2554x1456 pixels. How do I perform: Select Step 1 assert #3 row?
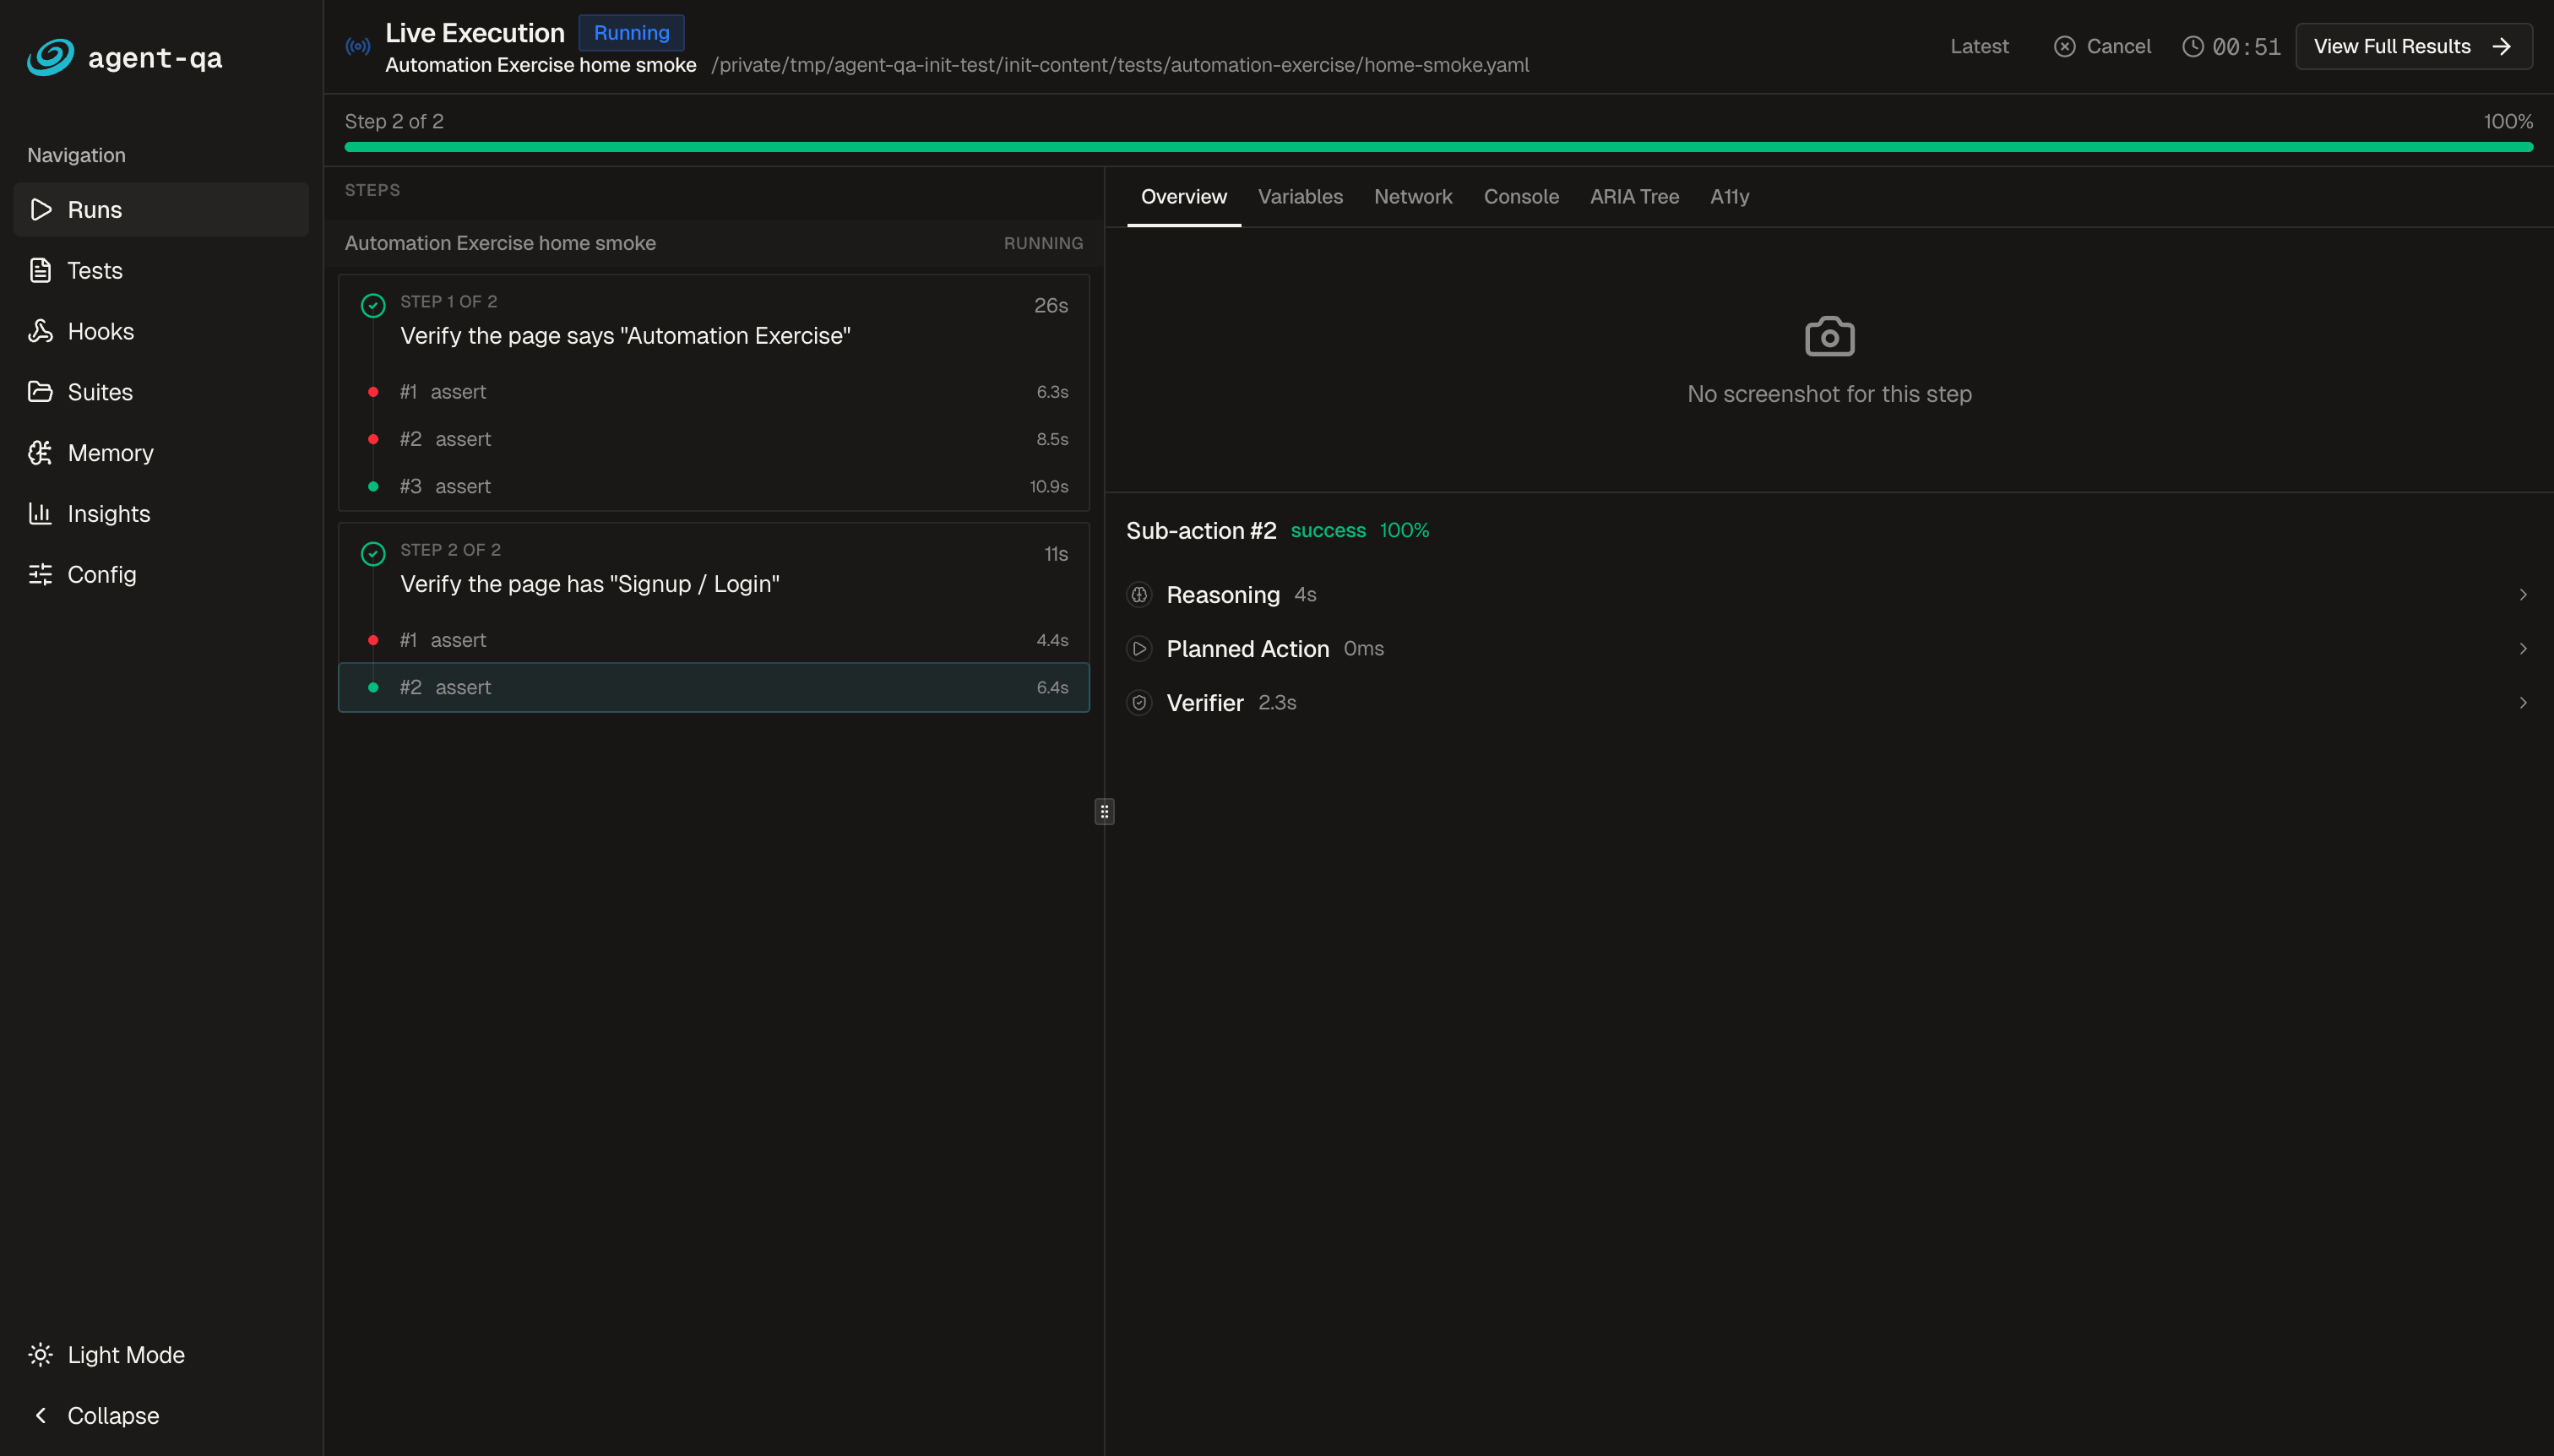click(714, 486)
